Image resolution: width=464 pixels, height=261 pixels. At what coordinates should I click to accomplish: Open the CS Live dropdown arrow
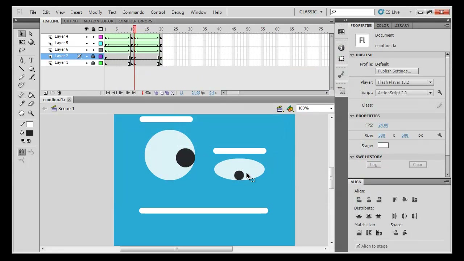click(x=410, y=12)
